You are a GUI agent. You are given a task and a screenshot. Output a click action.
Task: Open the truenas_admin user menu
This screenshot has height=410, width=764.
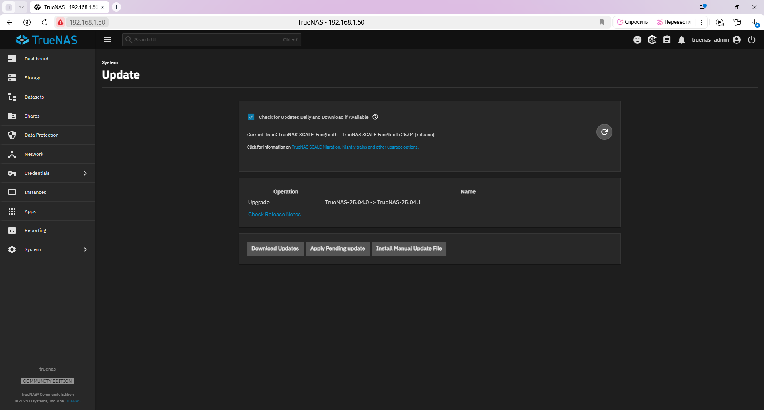pos(716,40)
